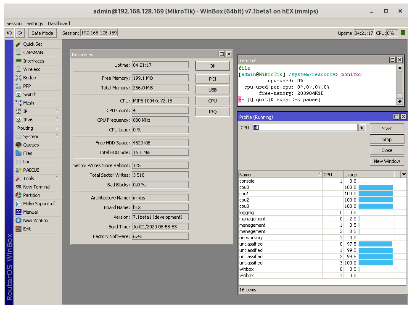This screenshot has width=412, height=309.
Task: Click the Profile CPU input field
Action: pyautogui.click(x=305, y=128)
